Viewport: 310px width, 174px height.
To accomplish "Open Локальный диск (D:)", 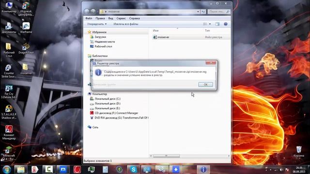I will (108, 103).
